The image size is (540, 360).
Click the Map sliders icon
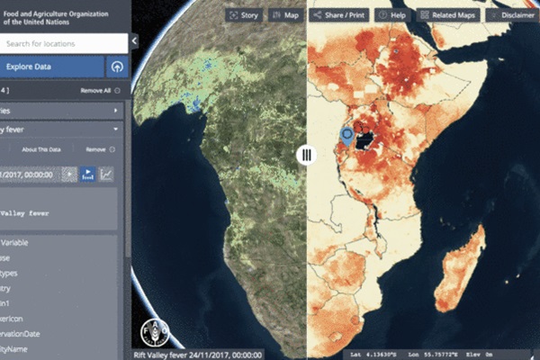(x=276, y=15)
